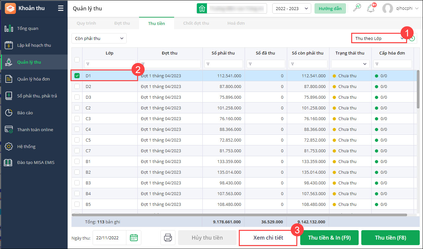This screenshot has width=423, height=249.
Task: Click the Hệ thống gear icon
Action: pyautogui.click(x=9, y=146)
